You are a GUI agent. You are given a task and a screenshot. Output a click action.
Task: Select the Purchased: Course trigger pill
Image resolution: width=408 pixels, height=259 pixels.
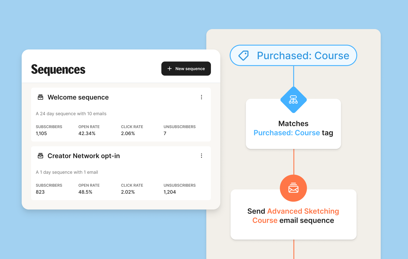(x=293, y=55)
